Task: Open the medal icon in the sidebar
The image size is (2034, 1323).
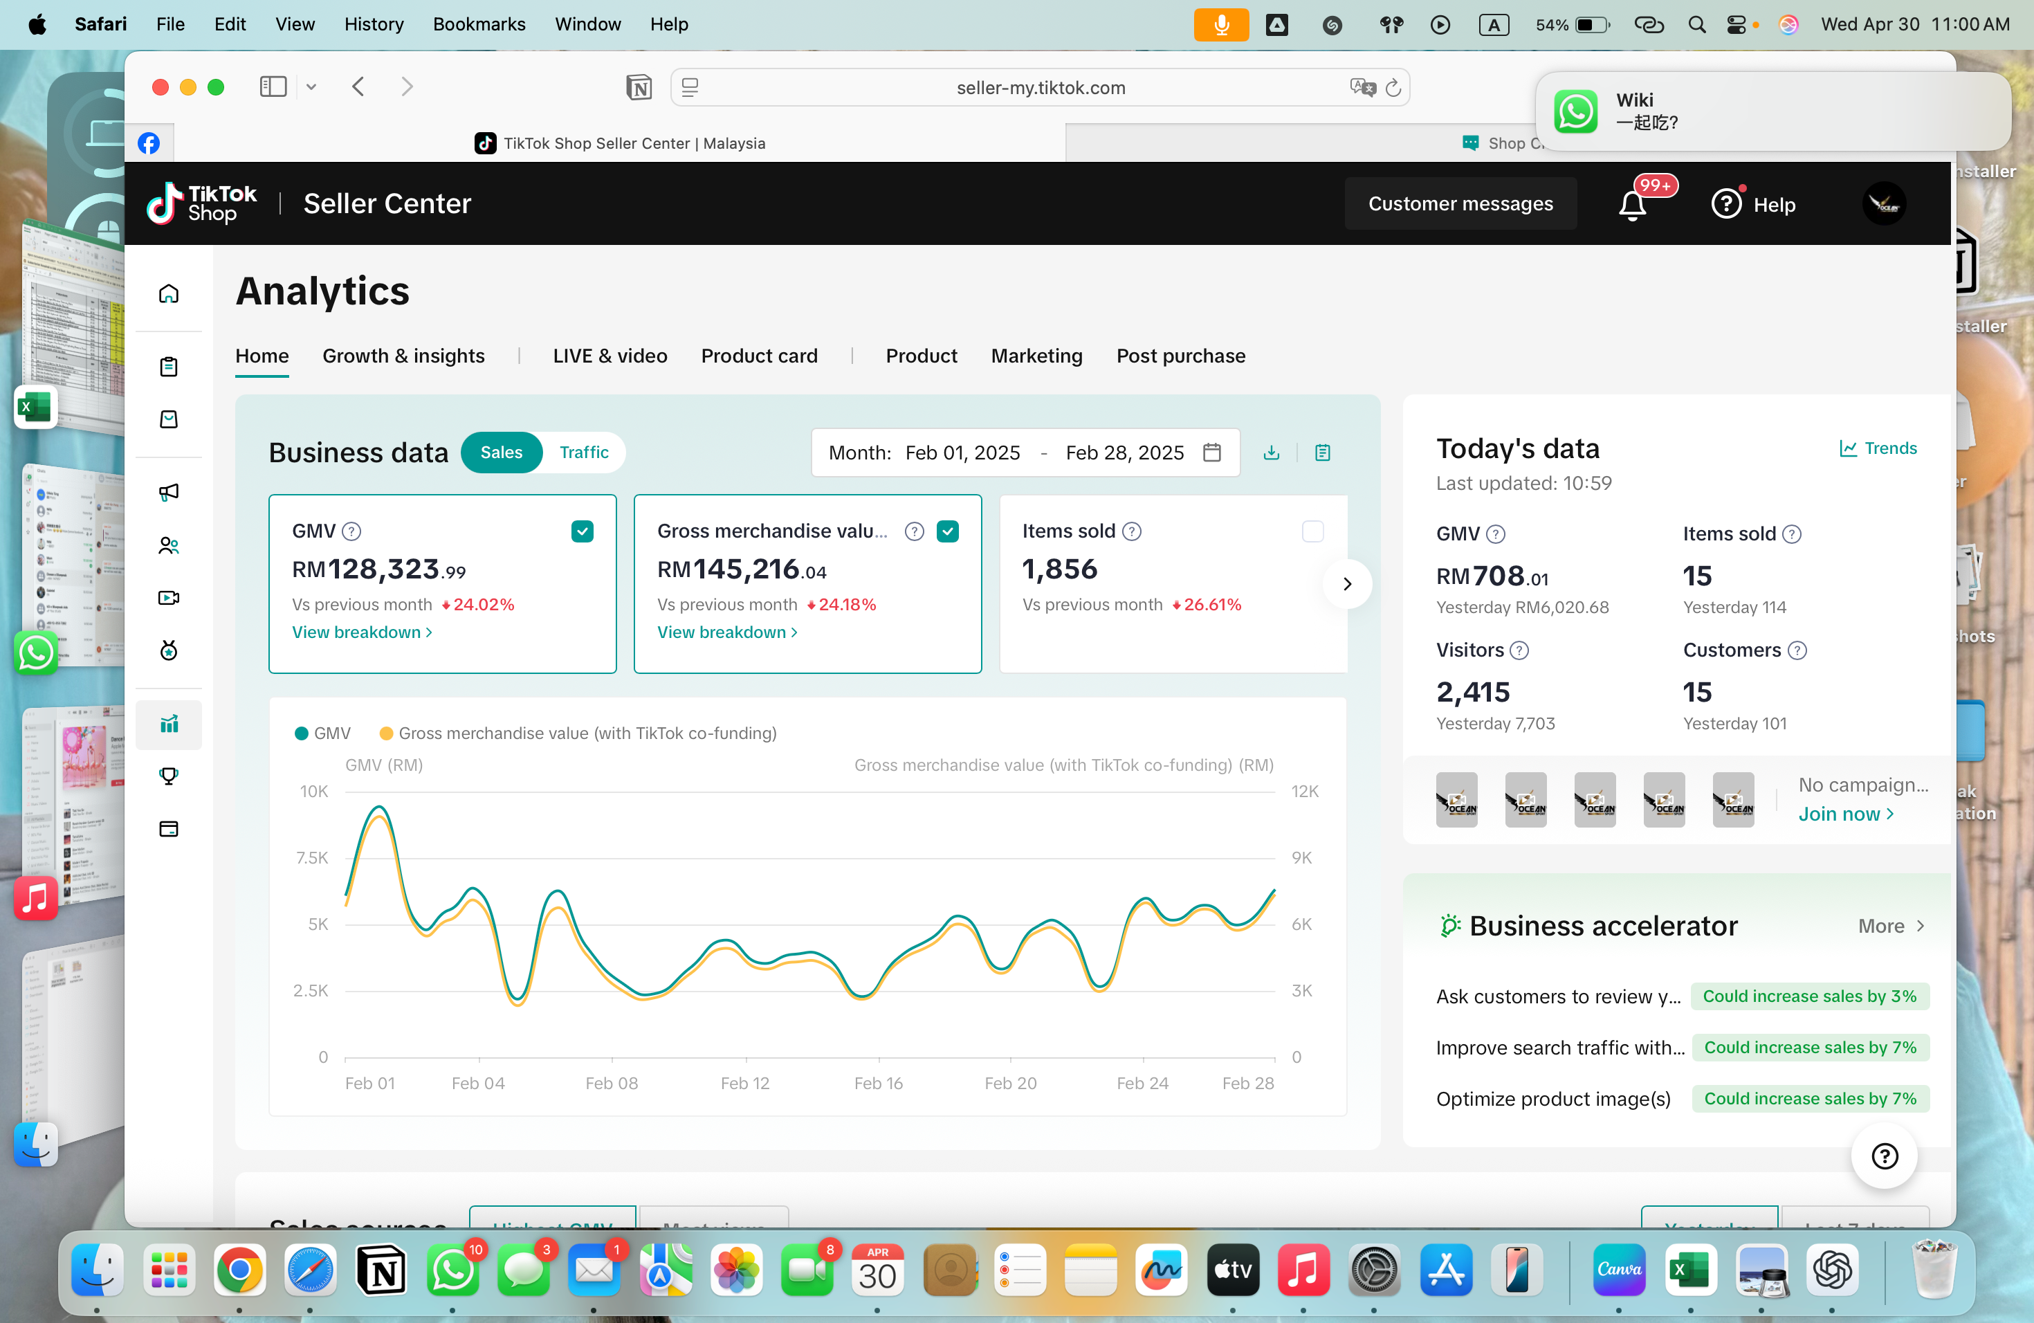Action: click(x=168, y=650)
